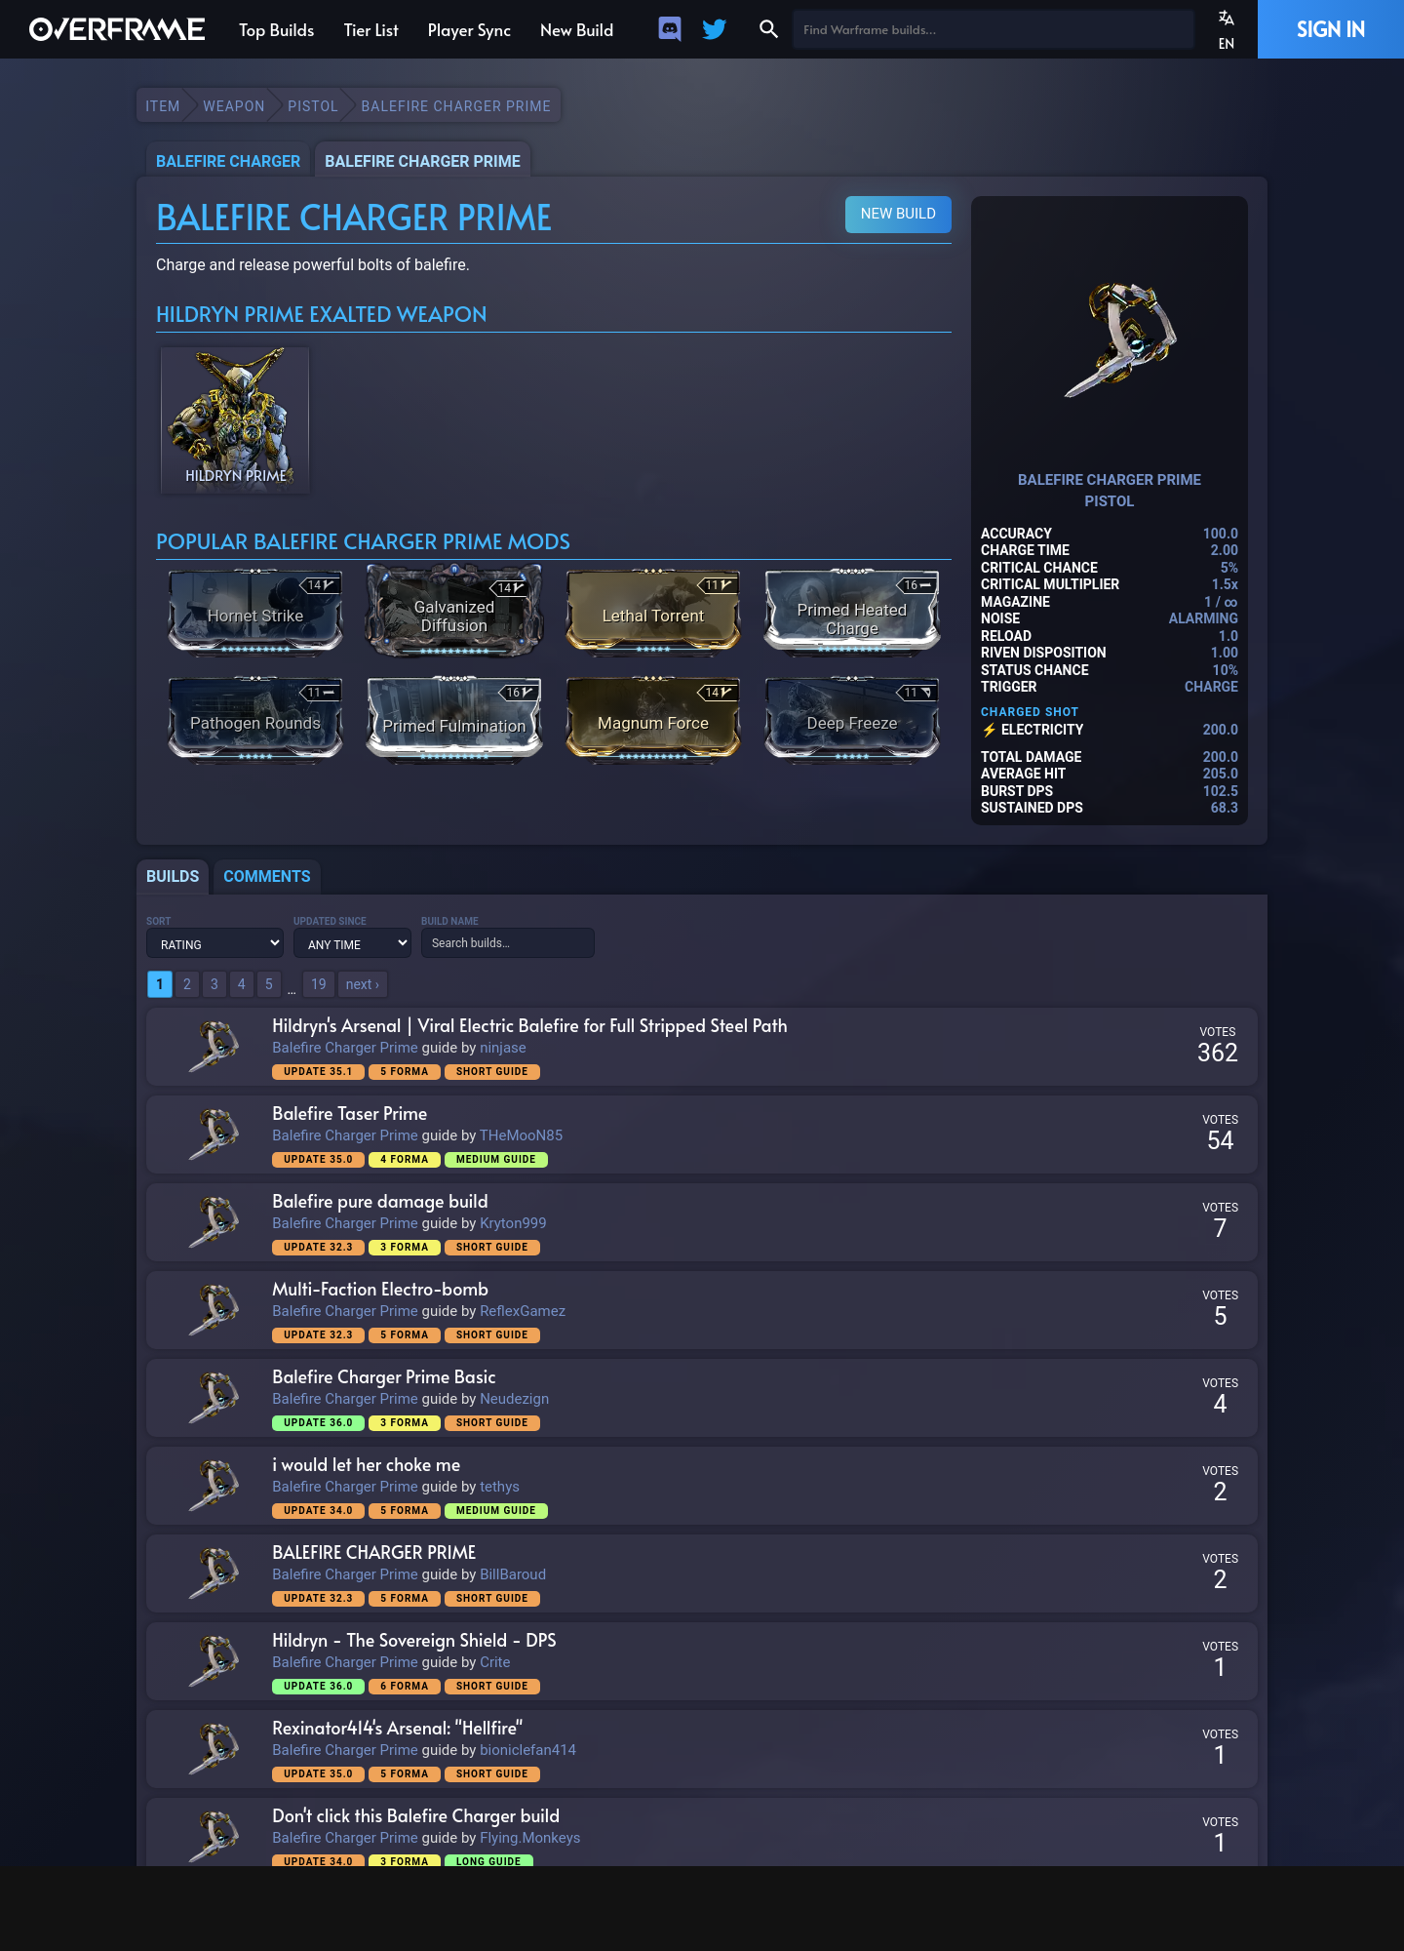This screenshot has height=1951, width=1404.
Task: Click weapon icon beside Hildryn's Arsenal build
Action: click(x=214, y=1047)
